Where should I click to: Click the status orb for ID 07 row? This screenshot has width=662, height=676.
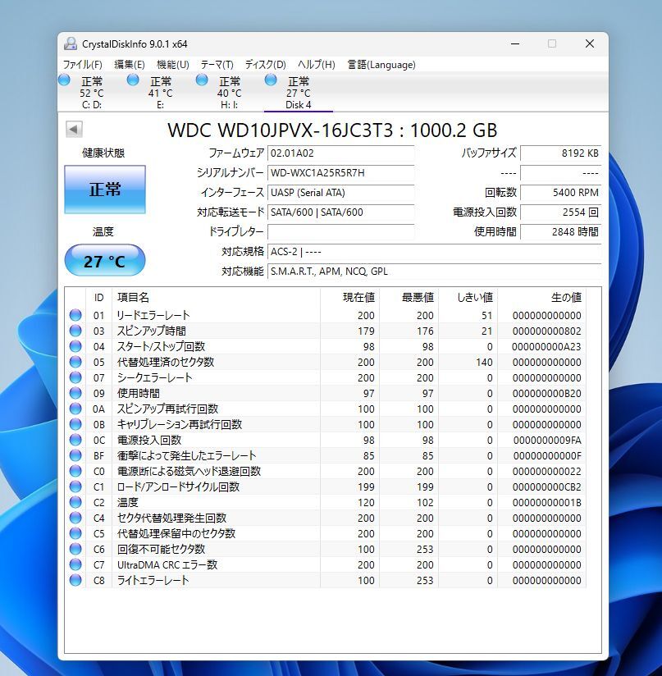point(75,377)
